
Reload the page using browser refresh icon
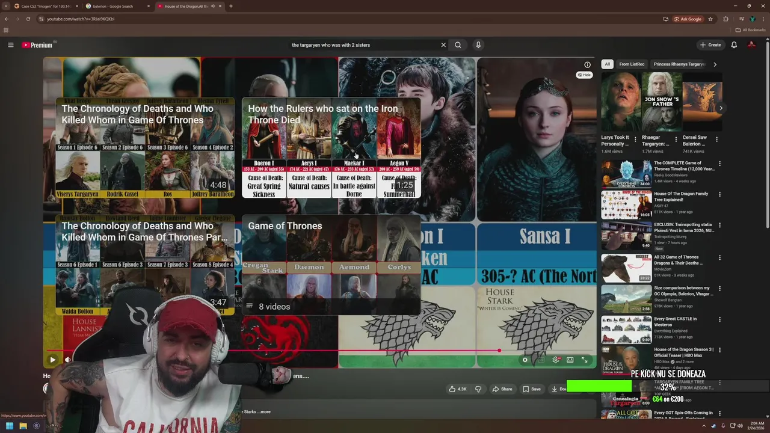[x=28, y=19]
